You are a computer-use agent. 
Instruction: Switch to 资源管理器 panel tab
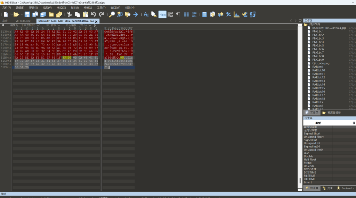pyautogui.click(x=331, y=113)
